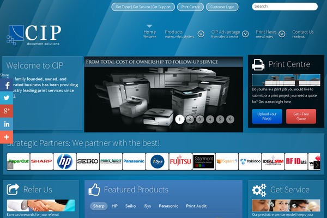Open the iSys partner logo
327x218 pixels.
(158, 161)
